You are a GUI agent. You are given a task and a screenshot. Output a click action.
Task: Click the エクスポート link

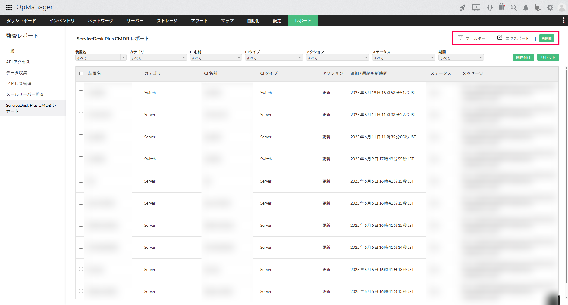(x=517, y=39)
